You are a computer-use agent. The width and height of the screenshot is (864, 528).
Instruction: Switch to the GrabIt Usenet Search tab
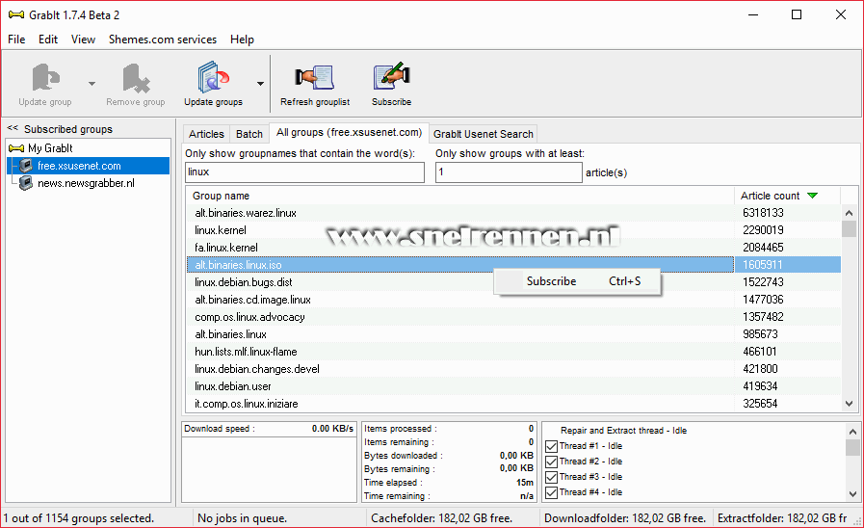pos(484,134)
